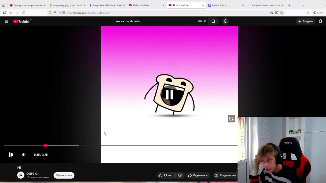Click the reader/picture-in-picture icon in address bar
Screen dimensions: 326x183
271,13
